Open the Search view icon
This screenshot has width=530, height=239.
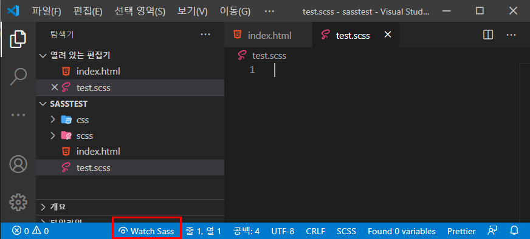point(18,76)
